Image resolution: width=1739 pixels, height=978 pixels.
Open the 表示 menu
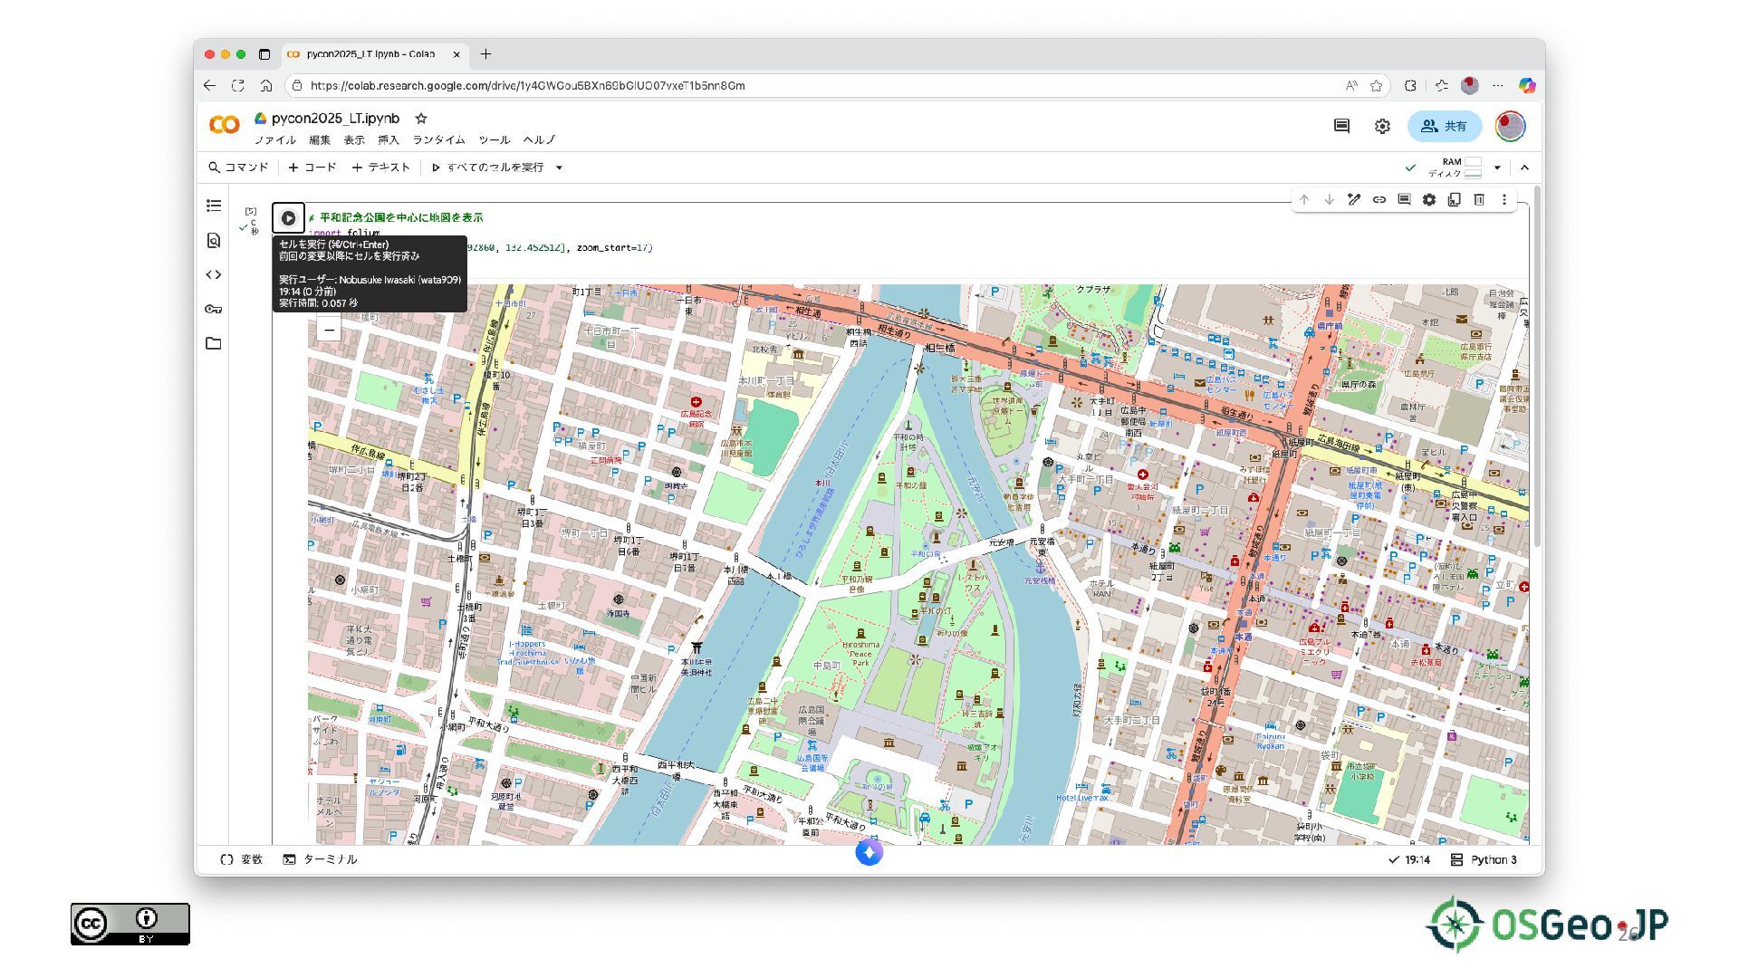(x=354, y=140)
